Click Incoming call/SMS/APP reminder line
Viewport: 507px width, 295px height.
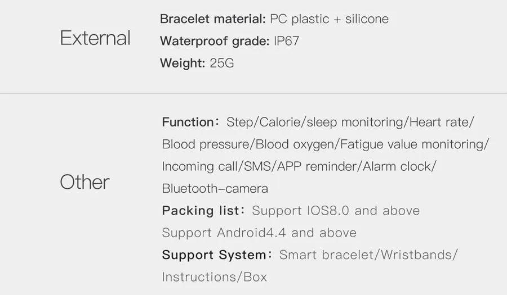pos(299,167)
